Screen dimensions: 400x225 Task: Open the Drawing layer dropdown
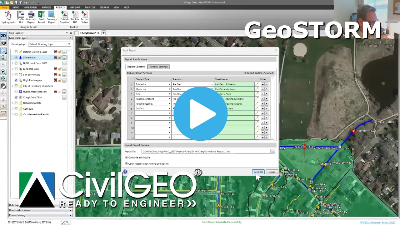coord(69,44)
